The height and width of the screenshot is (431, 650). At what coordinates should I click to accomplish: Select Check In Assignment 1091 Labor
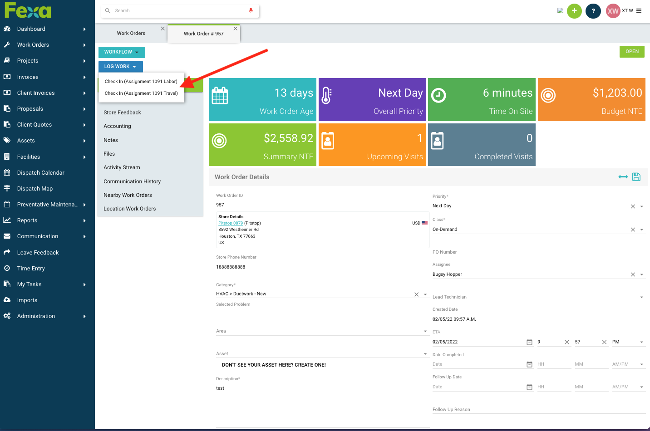coord(141,82)
